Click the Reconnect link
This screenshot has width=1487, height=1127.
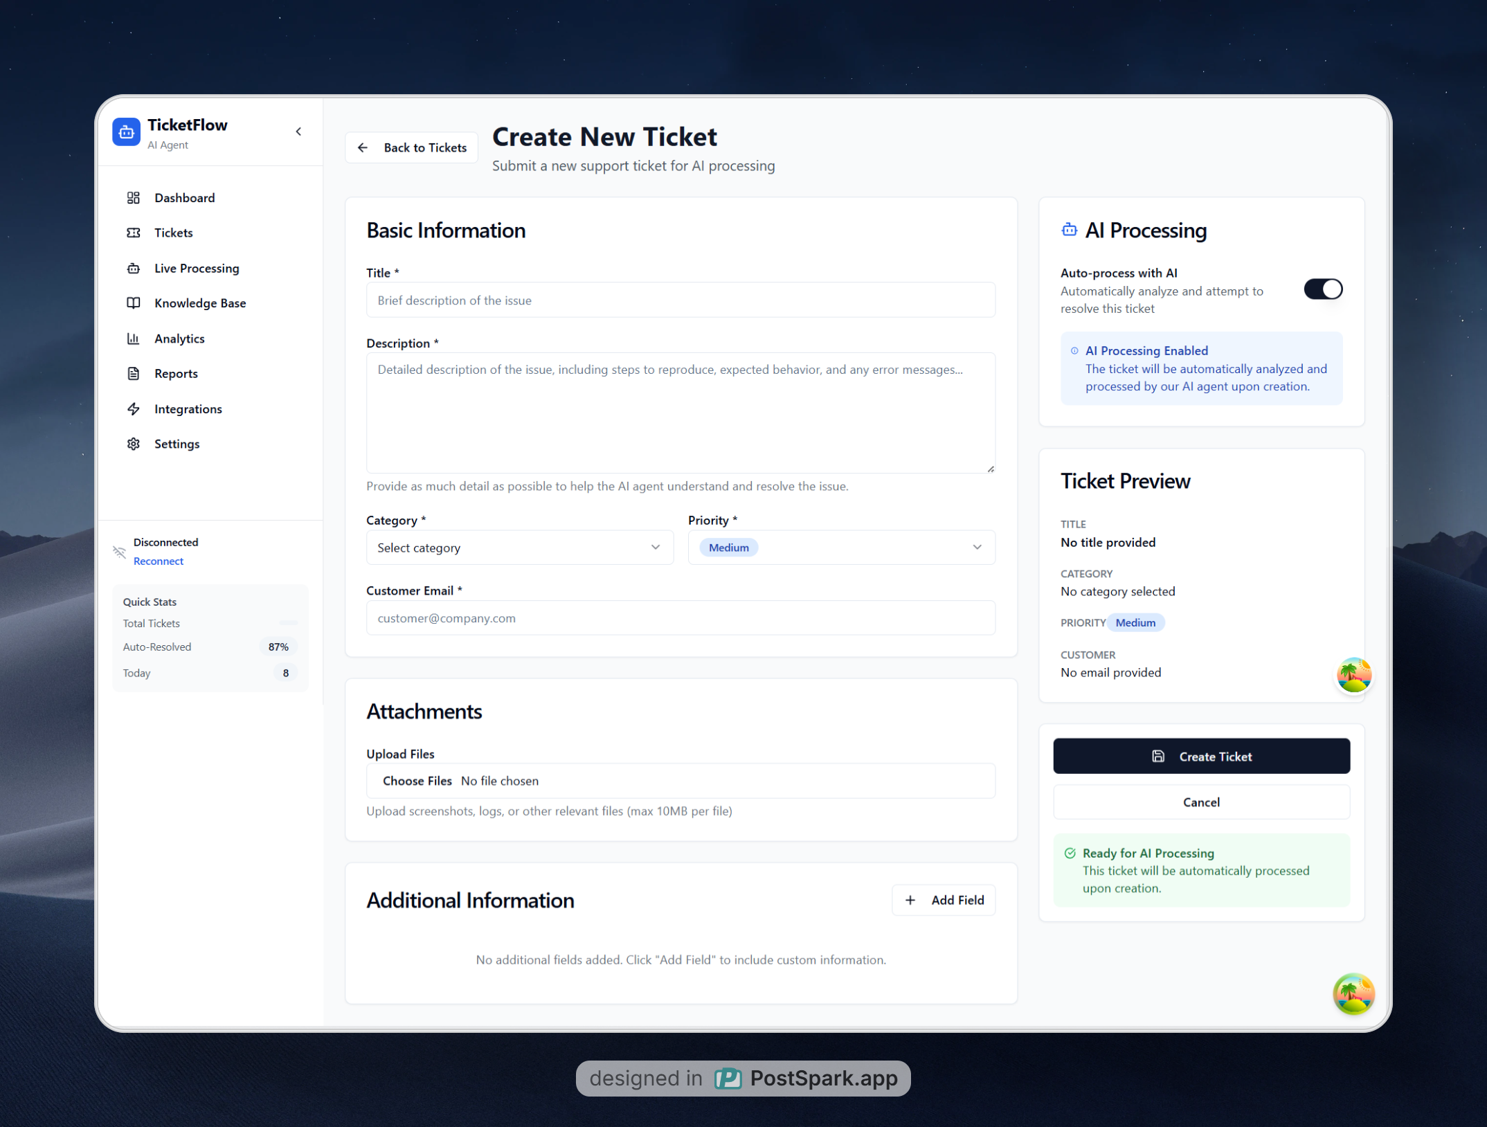[158, 561]
